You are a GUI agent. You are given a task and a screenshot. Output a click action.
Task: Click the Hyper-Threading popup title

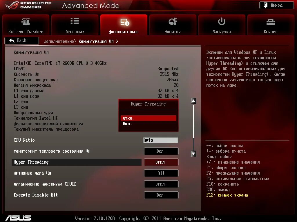[x=148, y=104]
